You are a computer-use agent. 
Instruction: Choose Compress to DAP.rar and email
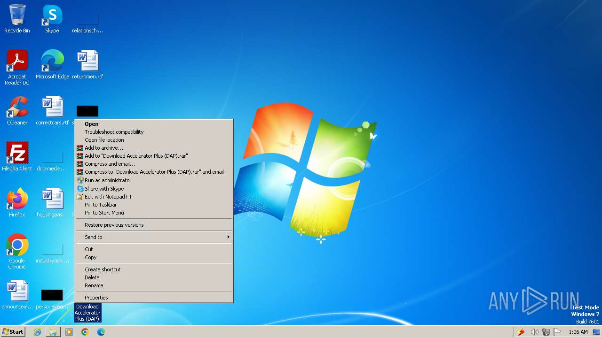coord(154,172)
